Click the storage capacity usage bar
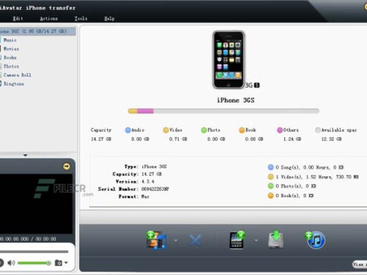367x275 pixels. pos(223,111)
